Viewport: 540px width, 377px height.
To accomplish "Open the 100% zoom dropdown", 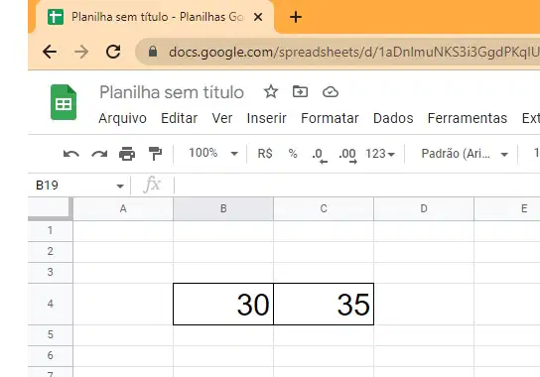I will point(212,153).
